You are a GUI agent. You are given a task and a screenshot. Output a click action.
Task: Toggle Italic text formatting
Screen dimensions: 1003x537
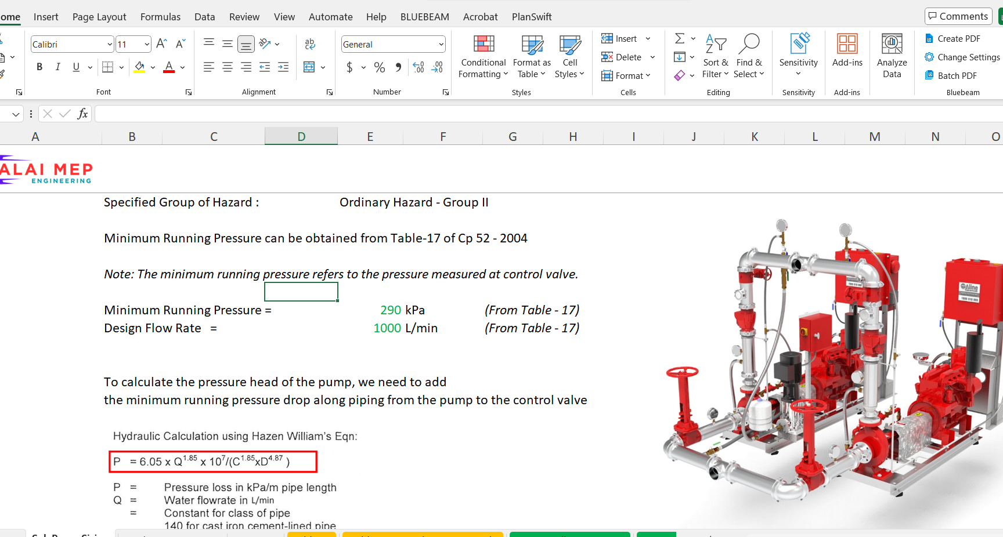(58, 67)
